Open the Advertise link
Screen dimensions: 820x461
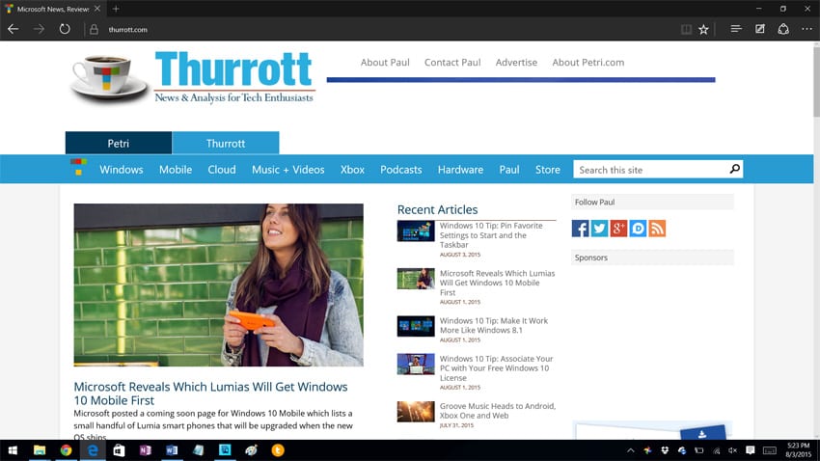516,62
